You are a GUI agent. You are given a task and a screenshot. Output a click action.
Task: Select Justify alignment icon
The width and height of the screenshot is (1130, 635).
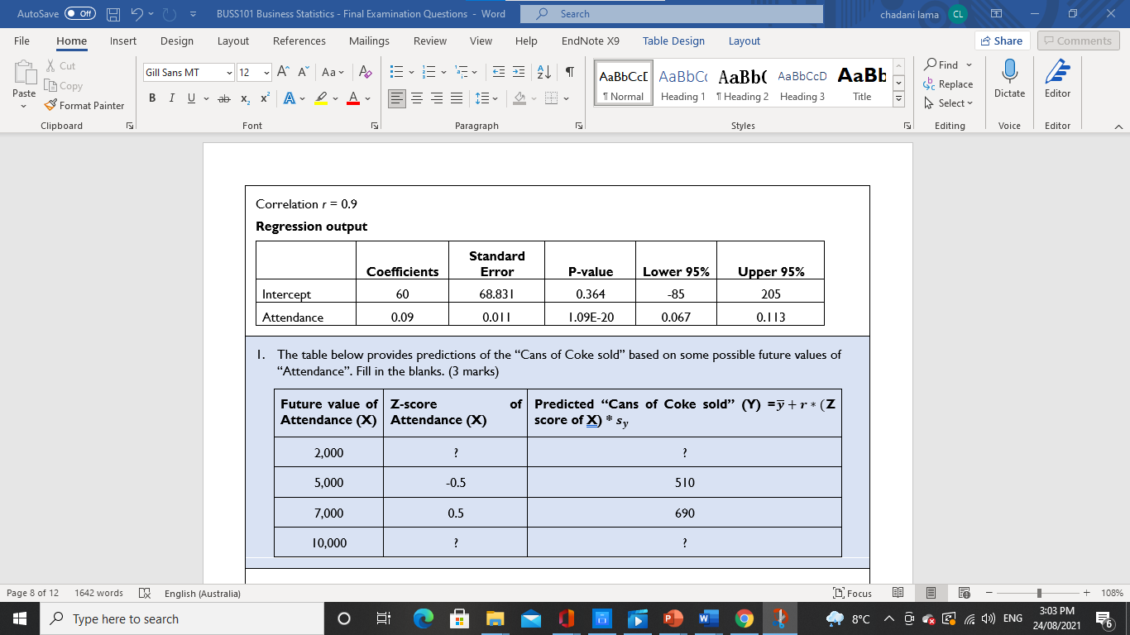455,98
